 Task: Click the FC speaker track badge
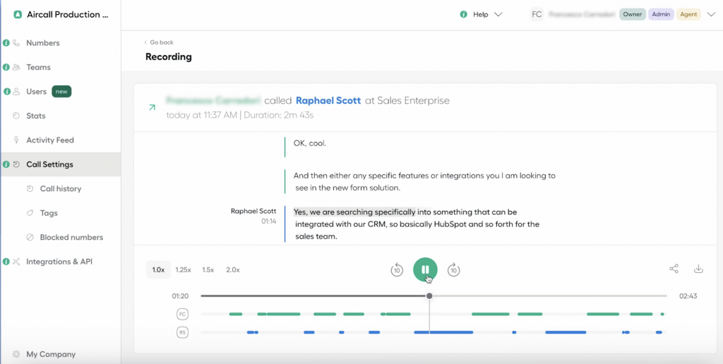pyautogui.click(x=182, y=314)
